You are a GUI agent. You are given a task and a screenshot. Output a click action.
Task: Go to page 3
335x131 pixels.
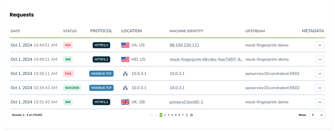(x=169, y=115)
